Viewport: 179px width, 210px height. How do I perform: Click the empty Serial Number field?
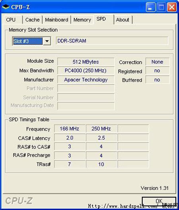tap(86, 97)
